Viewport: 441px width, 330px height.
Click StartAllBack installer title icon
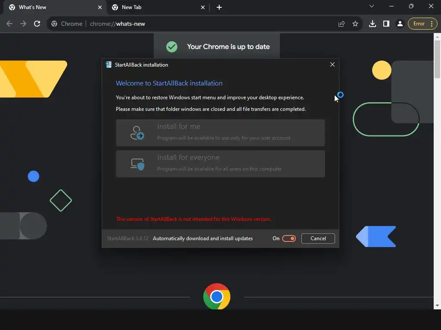click(x=109, y=64)
